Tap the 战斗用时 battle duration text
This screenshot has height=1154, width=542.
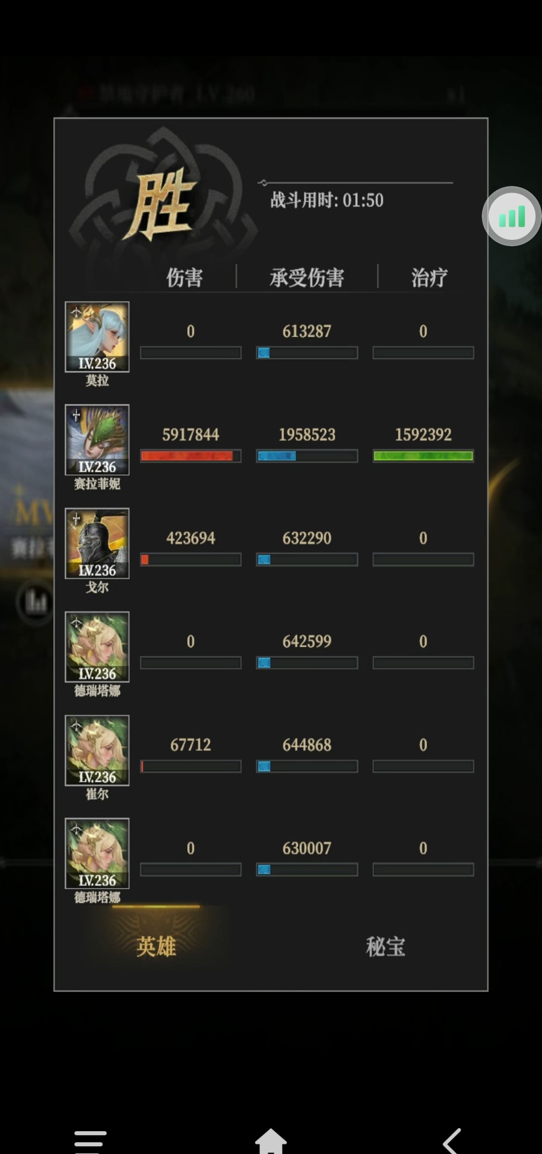click(x=327, y=200)
